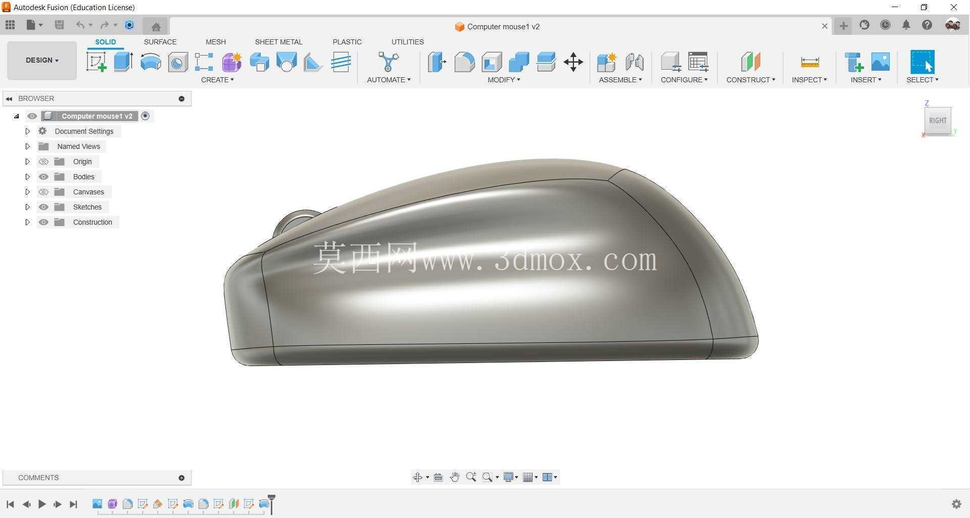970x518 pixels.
Task: Open the INSPECT dropdown menu
Action: click(x=809, y=80)
